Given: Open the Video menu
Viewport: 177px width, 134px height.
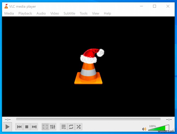Looking at the screenshot, I should [55, 13].
